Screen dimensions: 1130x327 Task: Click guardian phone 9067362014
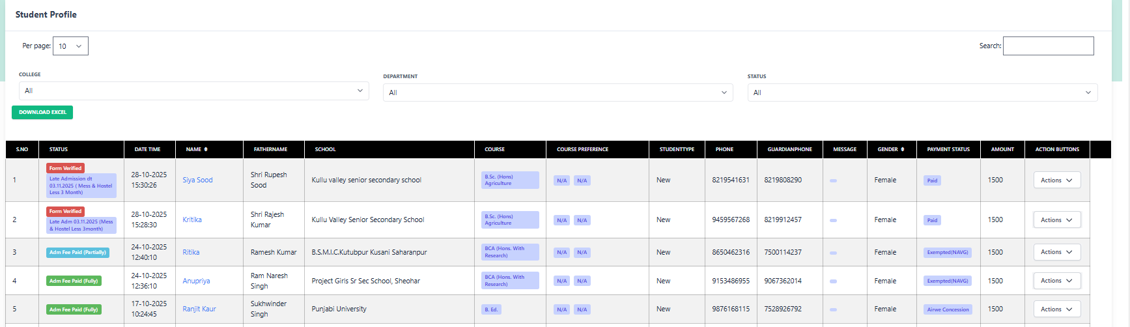(x=783, y=281)
